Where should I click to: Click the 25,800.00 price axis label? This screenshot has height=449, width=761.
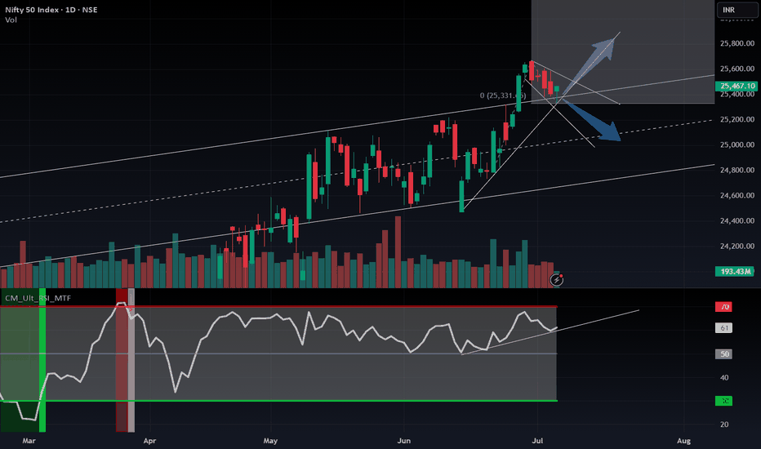(737, 43)
